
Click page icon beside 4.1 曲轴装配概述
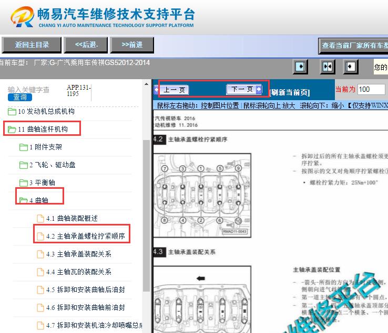pos(40,219)
